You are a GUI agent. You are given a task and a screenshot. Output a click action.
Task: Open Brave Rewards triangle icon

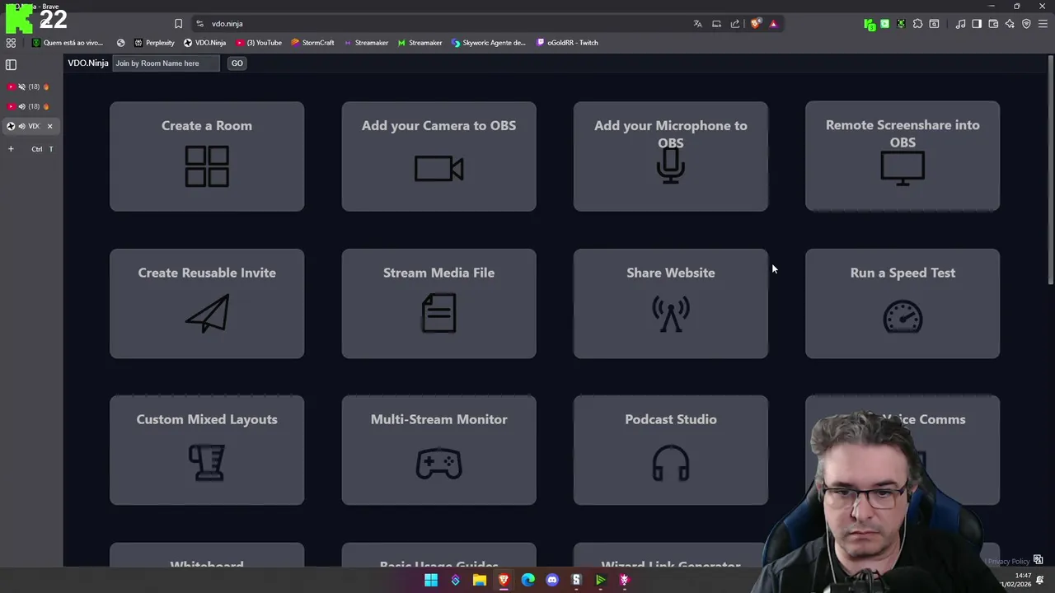click(773, 24)
